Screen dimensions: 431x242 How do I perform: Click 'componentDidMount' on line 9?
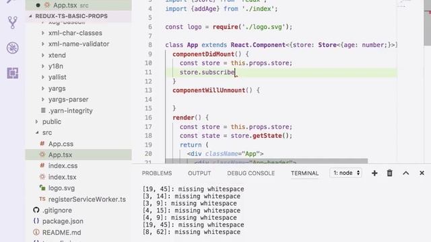tap(203, 54)
